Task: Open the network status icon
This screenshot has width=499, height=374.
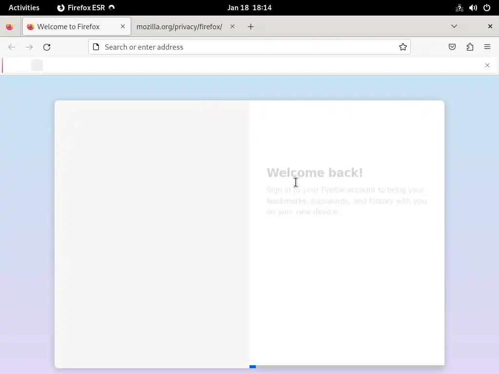Action: pos(459,8)
